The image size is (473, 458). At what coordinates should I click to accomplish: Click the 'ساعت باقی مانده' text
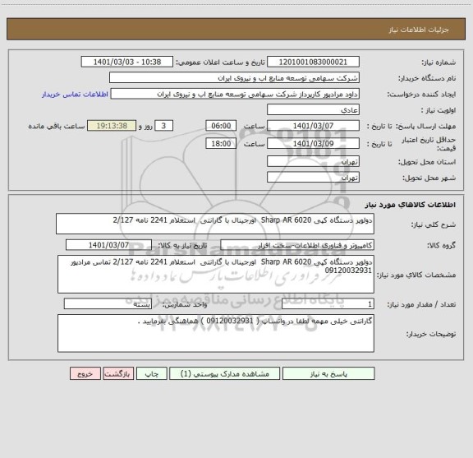57,126
